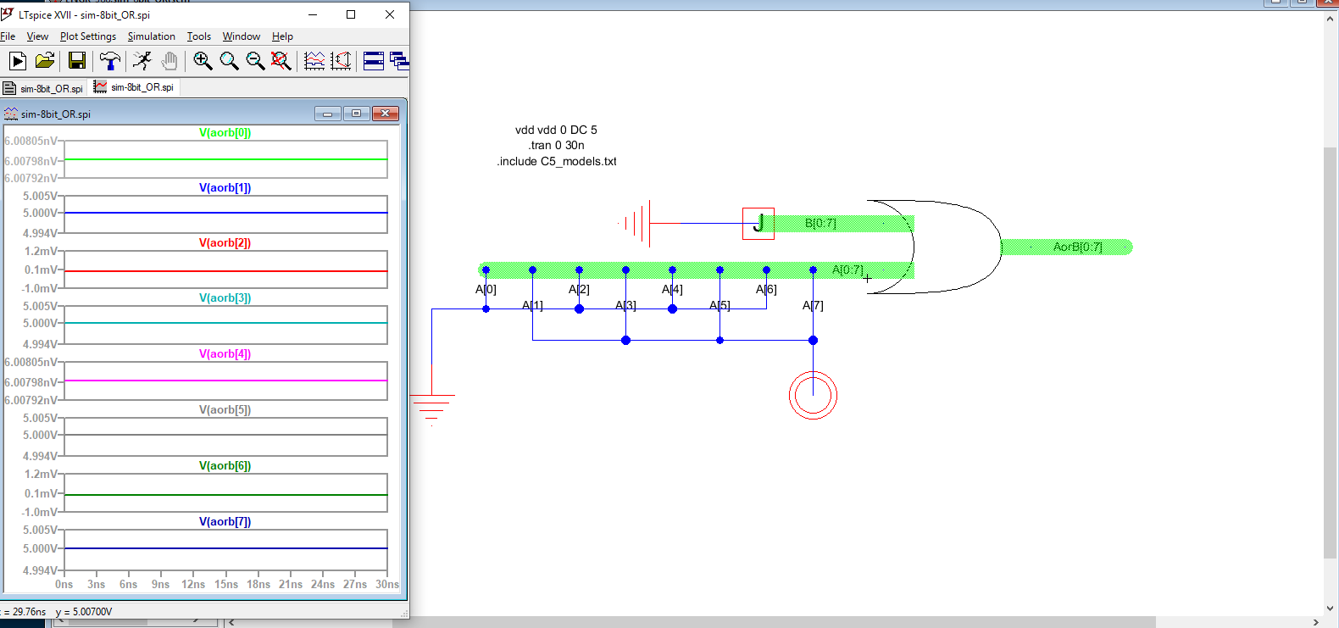1339x628 pixels.
Task: Save the file with the floppy disk icon
Action: [77, 61]
